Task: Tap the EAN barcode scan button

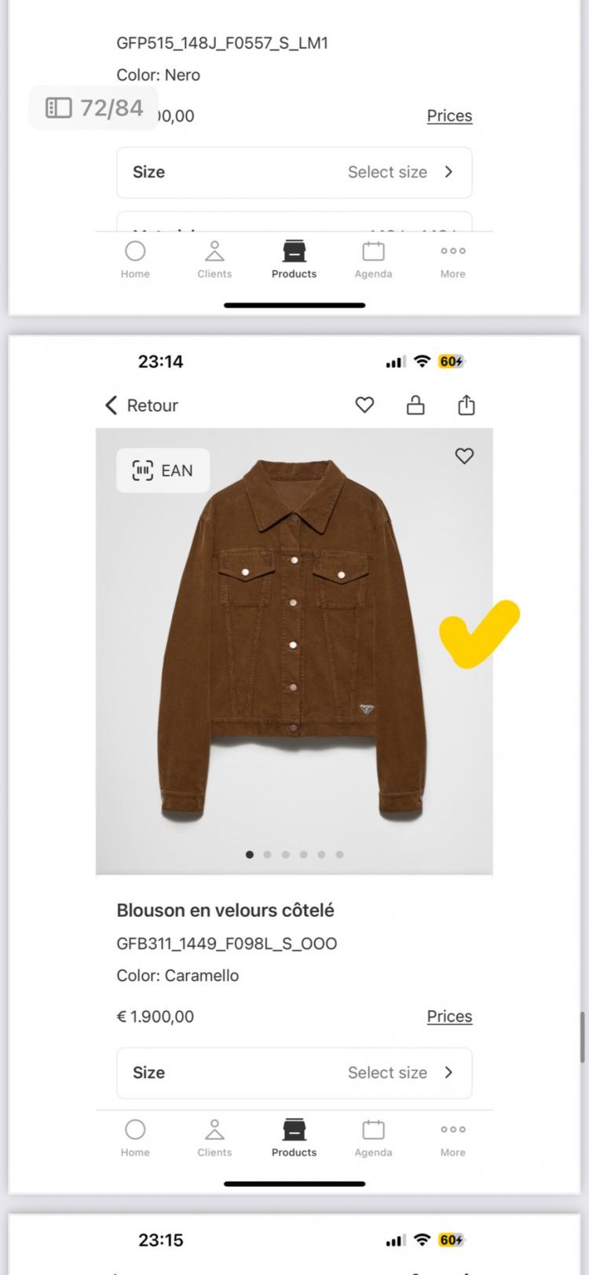Action: (163, 471)
